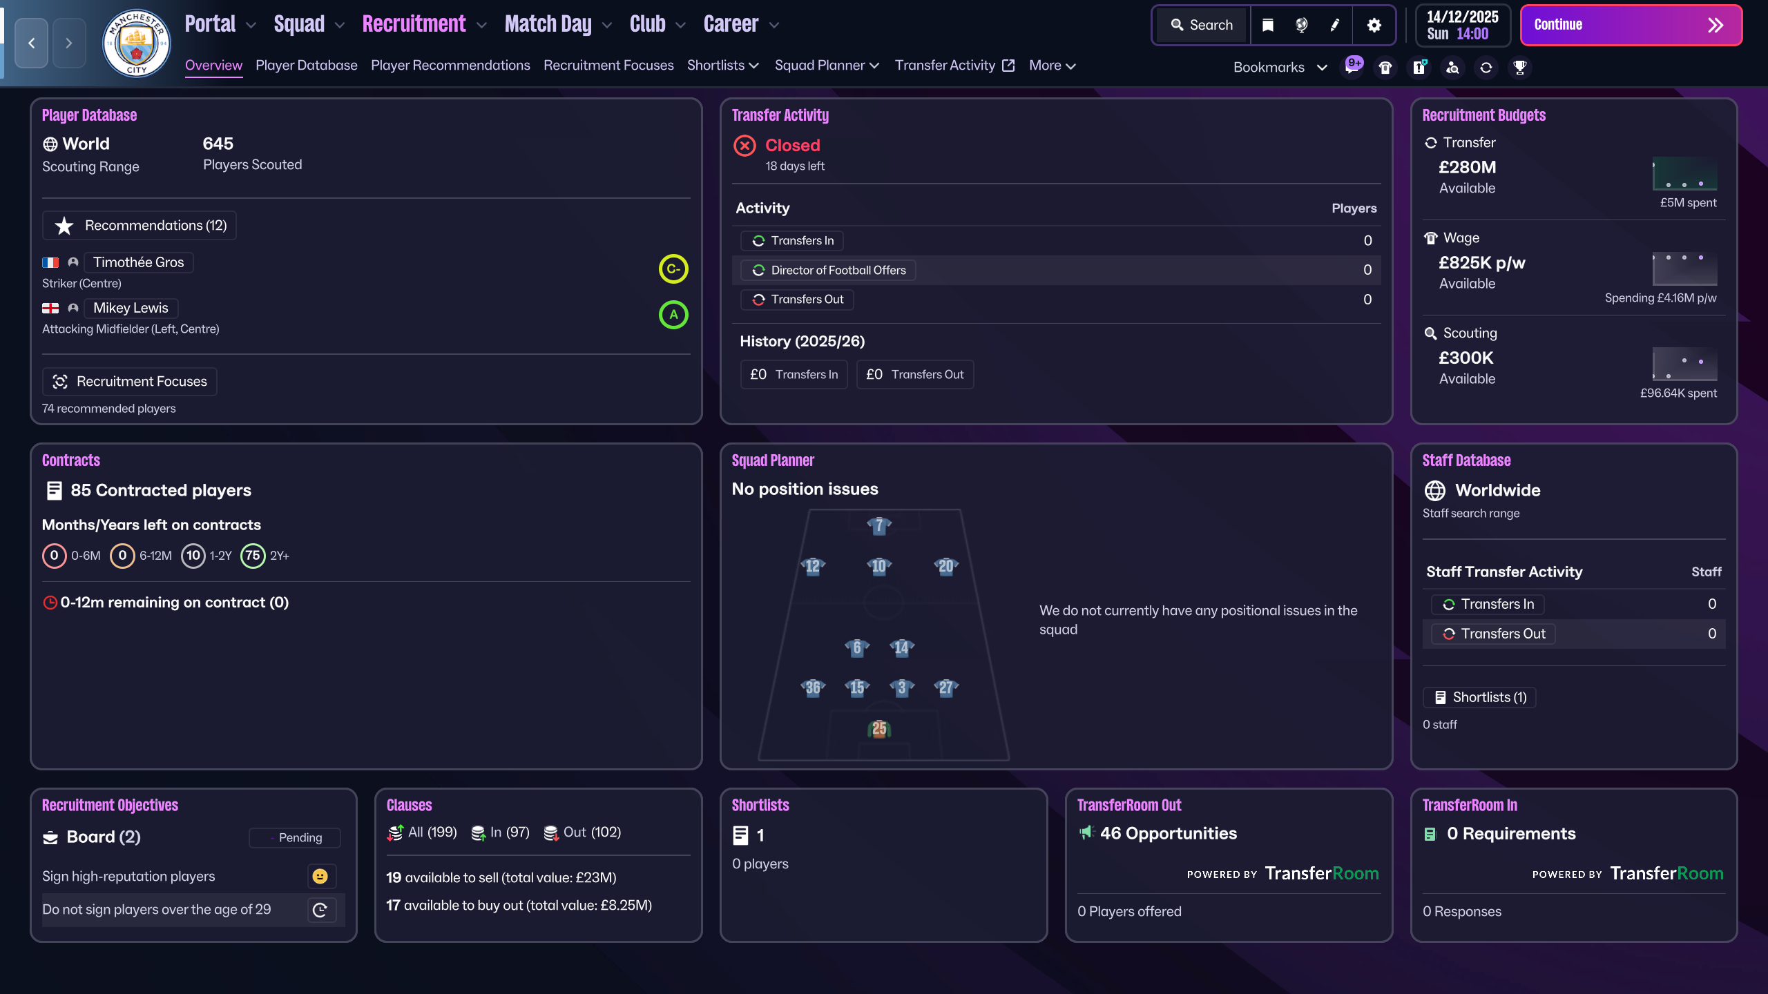Open Recommendations (12) button
The image size is (1768, 994).
(140, 226)
